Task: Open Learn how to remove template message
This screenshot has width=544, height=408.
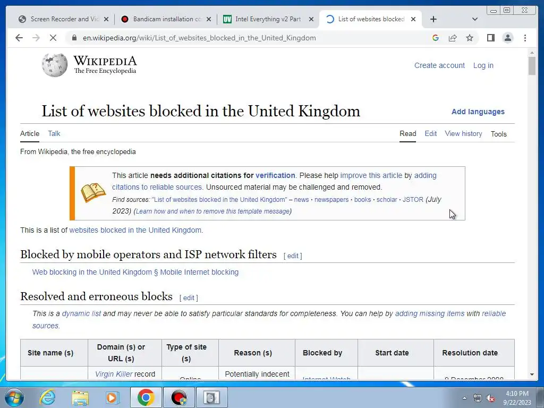Action: 212,211
